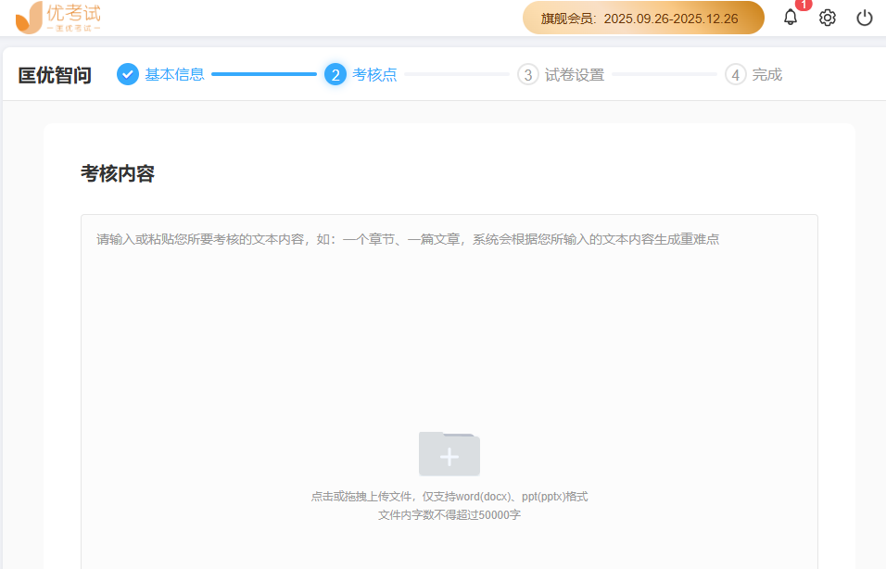Open the notification bell

(x=790, y=18)
